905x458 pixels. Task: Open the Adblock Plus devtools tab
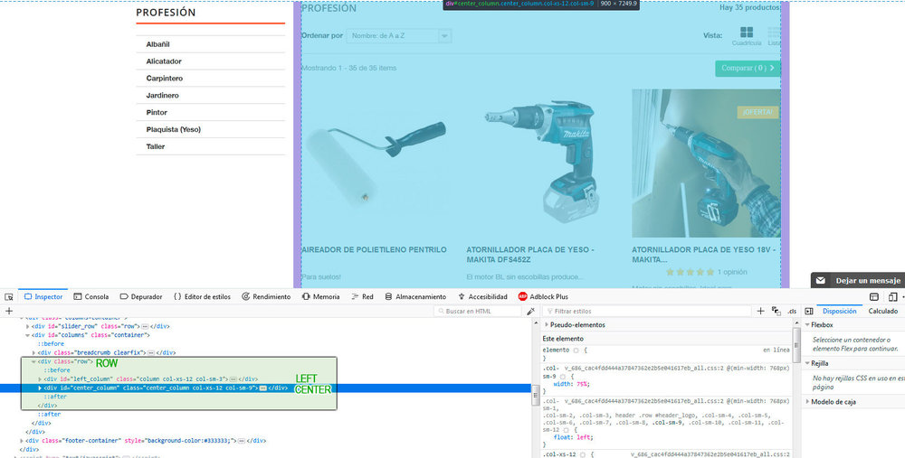tap(542, 296)
